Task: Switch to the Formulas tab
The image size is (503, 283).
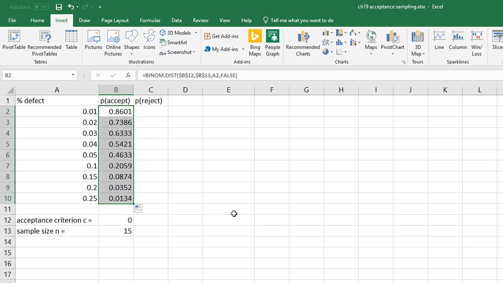Action: tap(150, 20)
